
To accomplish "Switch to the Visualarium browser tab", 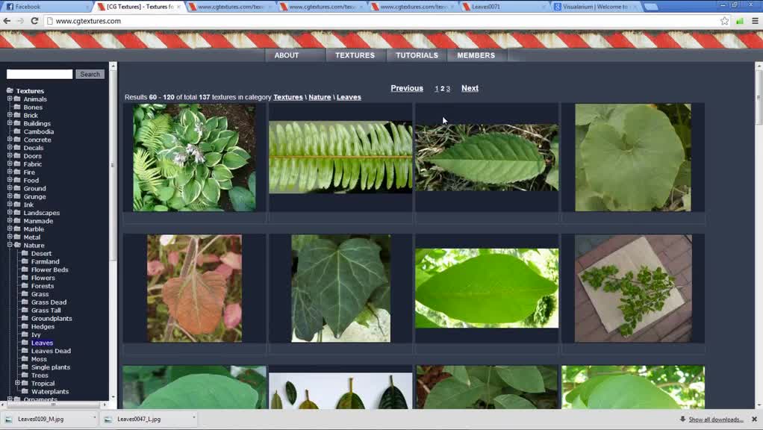I will 594,7.
